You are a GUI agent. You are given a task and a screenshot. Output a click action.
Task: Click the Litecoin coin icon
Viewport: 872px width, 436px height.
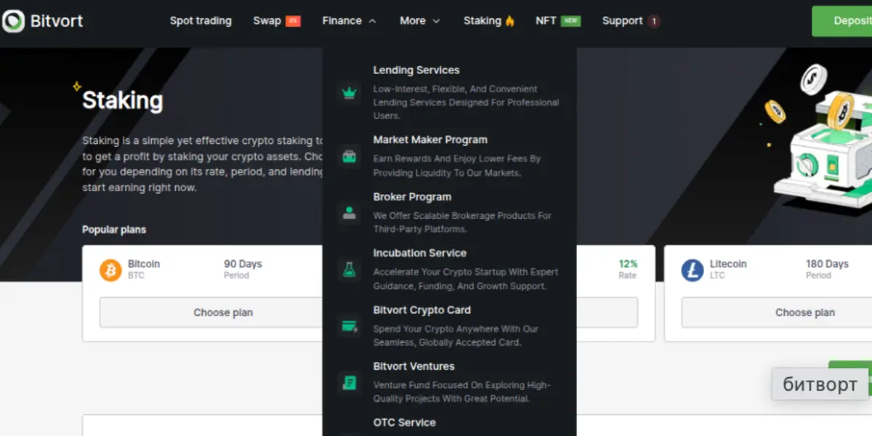click(693, 270)
